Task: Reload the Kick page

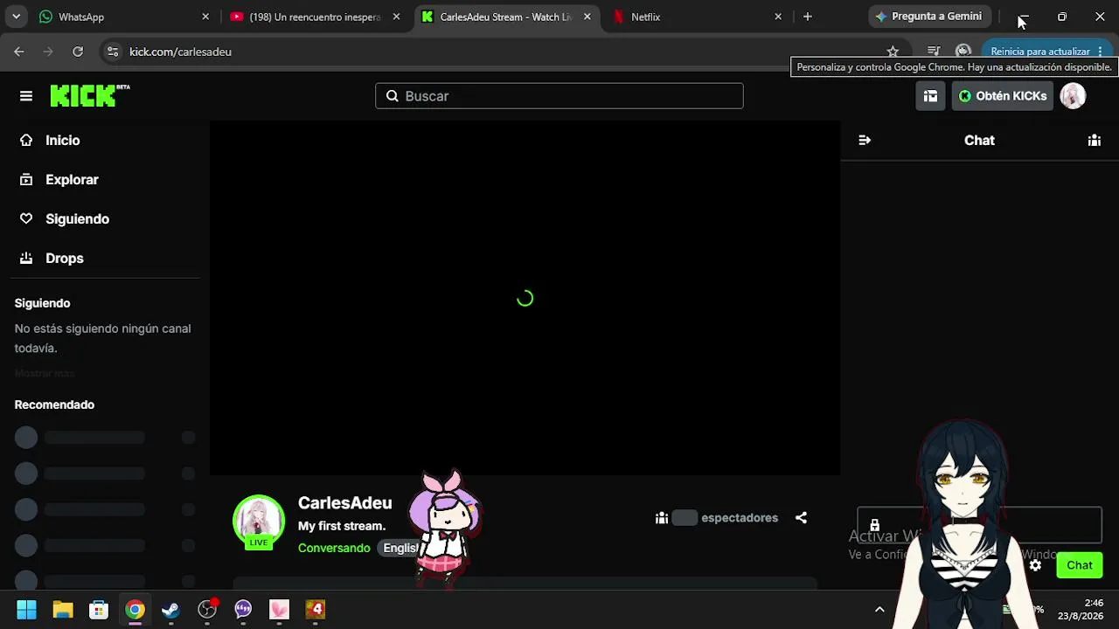Action: pos(78,52)
